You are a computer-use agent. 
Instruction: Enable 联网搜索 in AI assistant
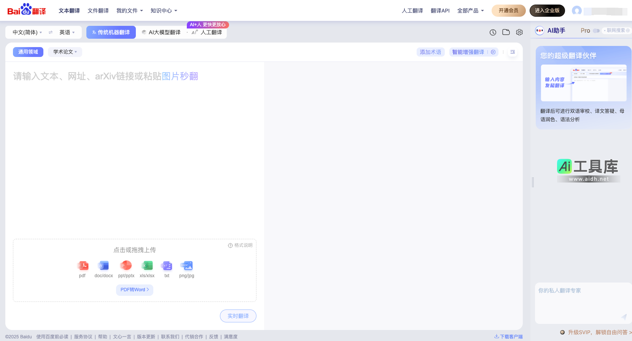coord(616,30)
